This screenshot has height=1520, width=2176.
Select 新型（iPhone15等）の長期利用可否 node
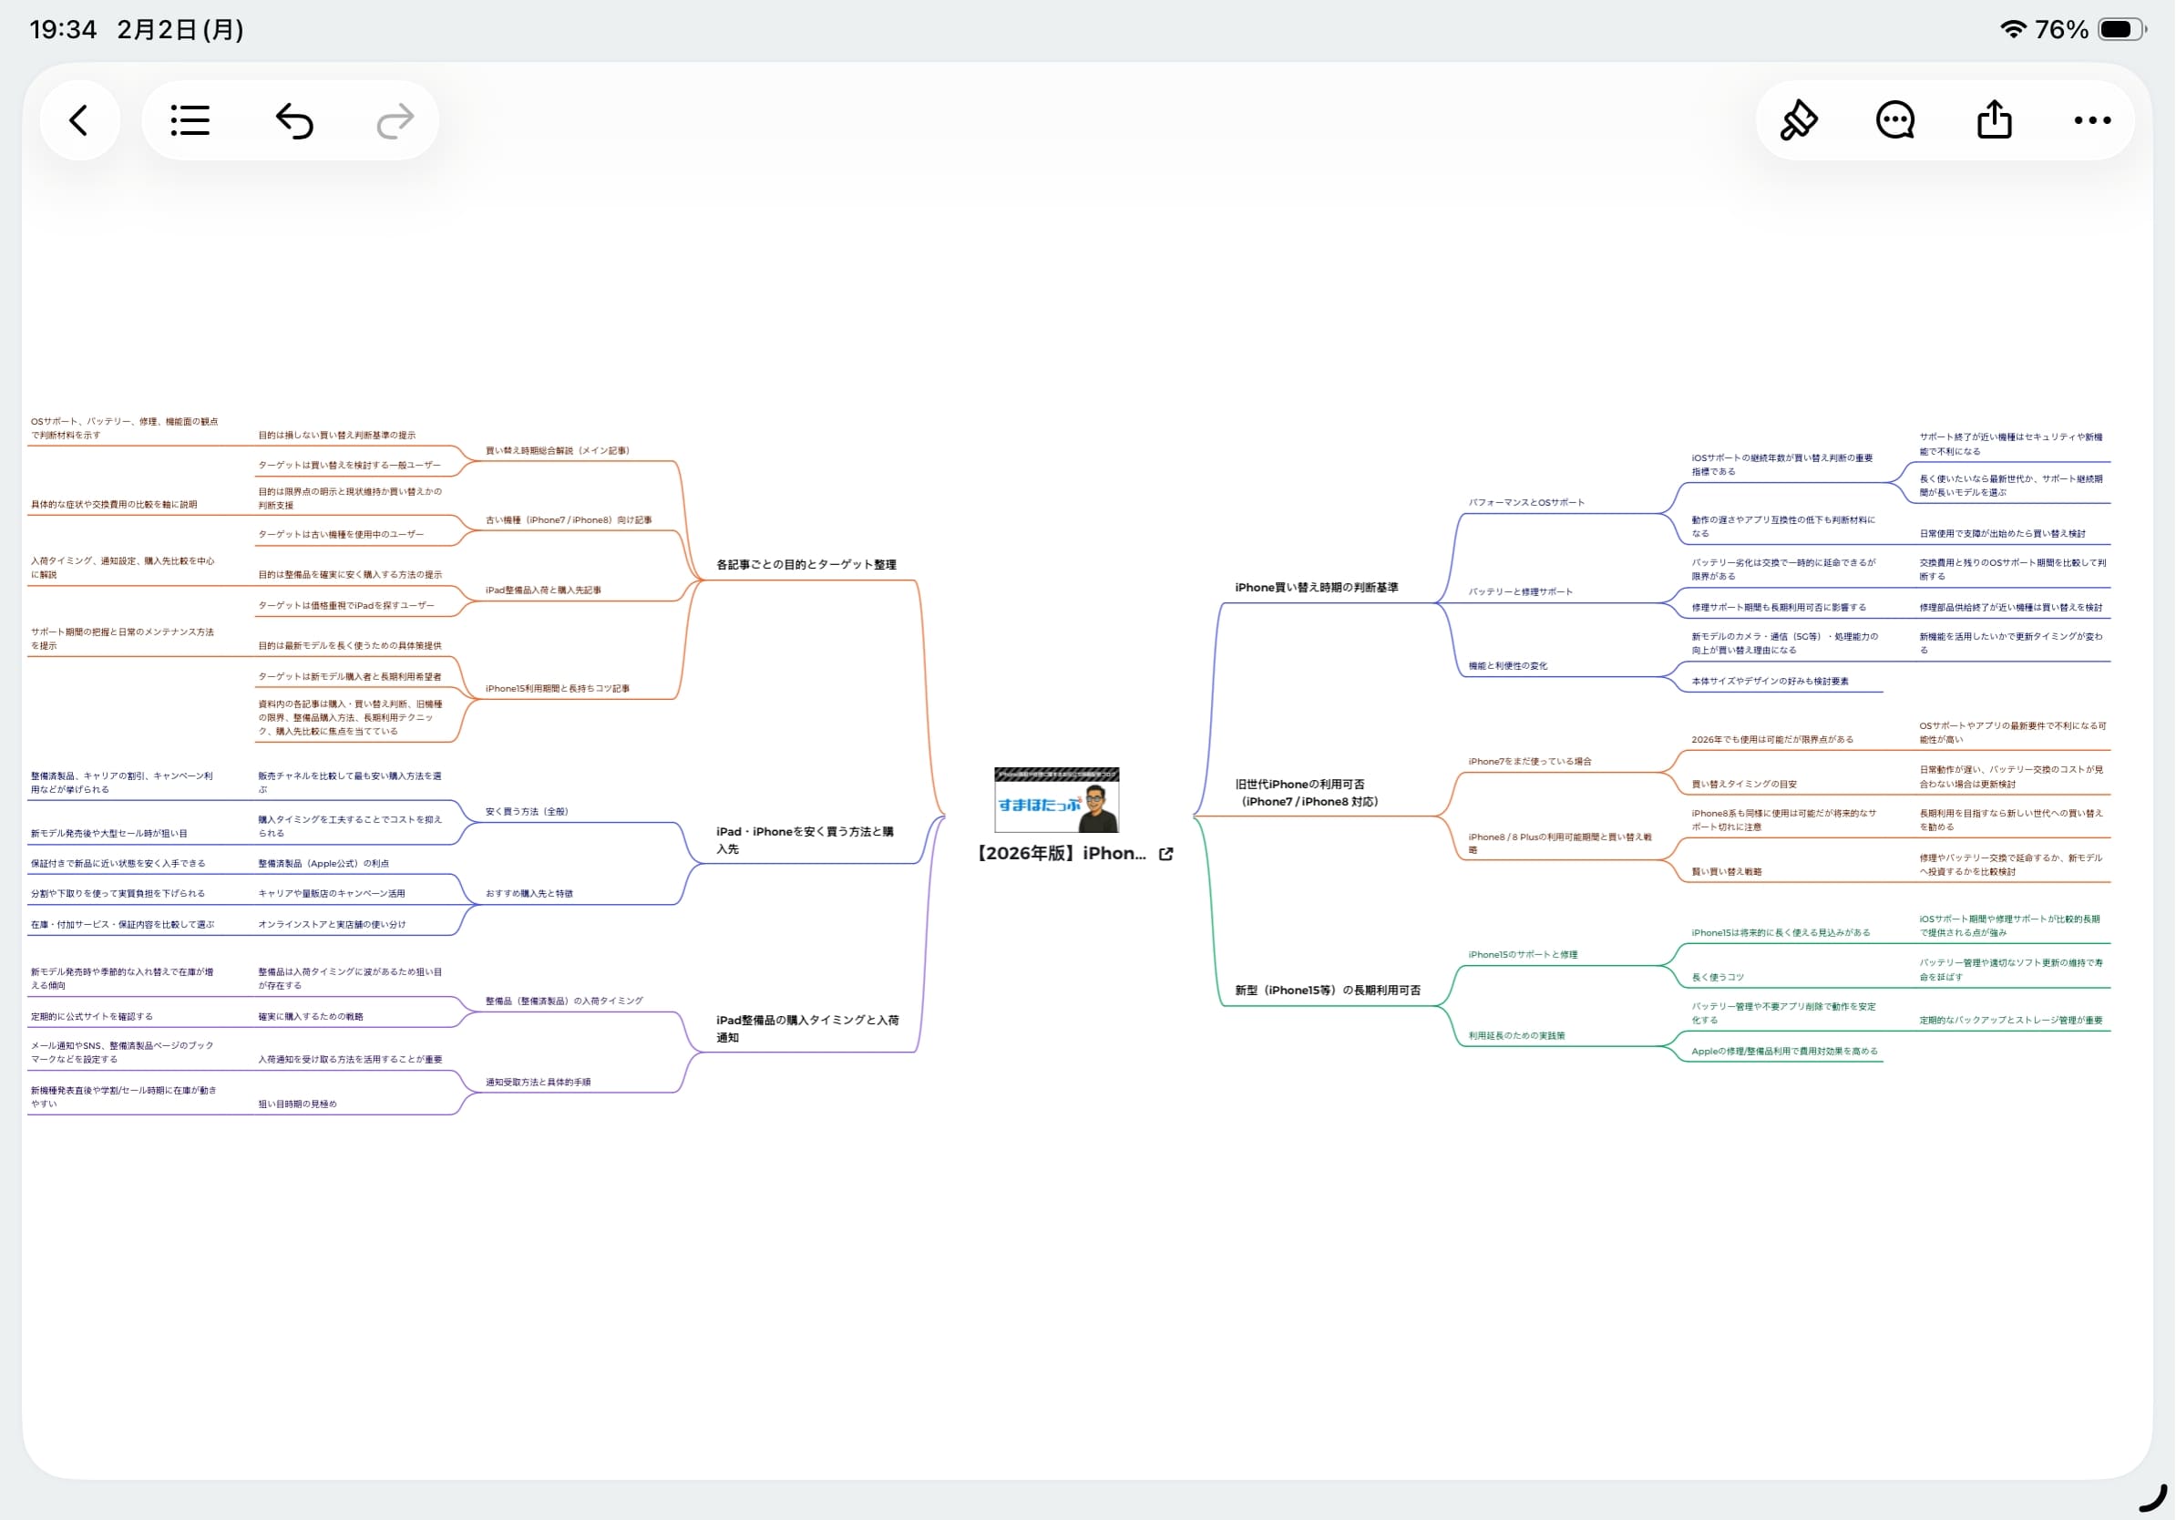click(x=1326, y=991)
